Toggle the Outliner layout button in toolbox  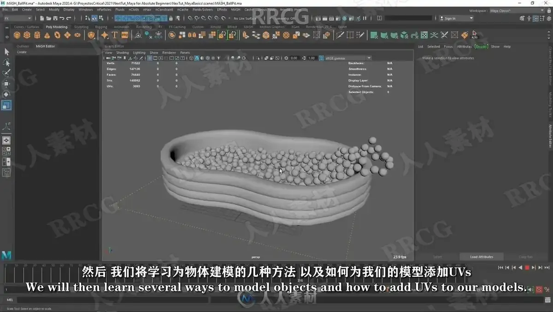6,173
